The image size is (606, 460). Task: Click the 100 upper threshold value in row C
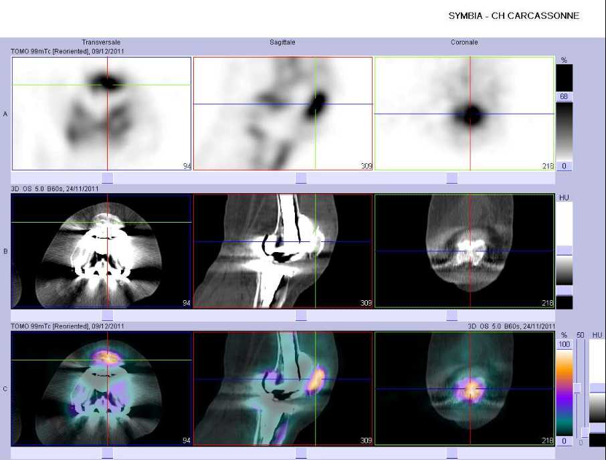(565, 344)
